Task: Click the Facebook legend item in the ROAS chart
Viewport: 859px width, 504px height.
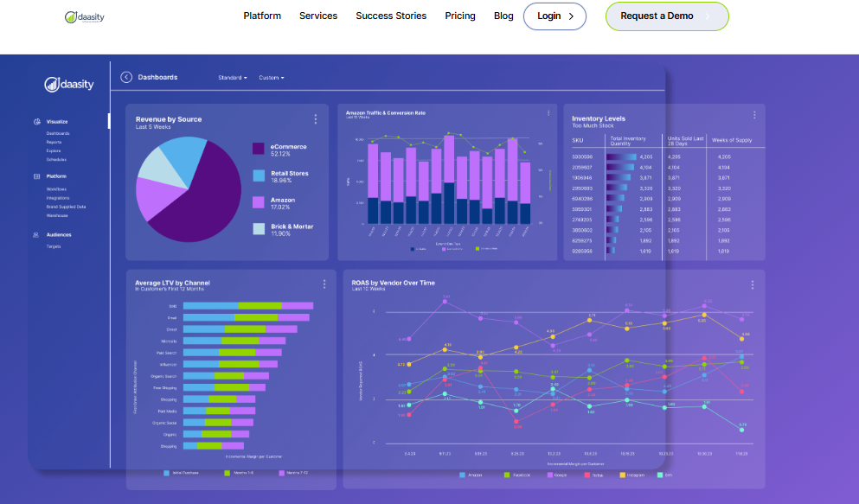Action: [517, 475]
